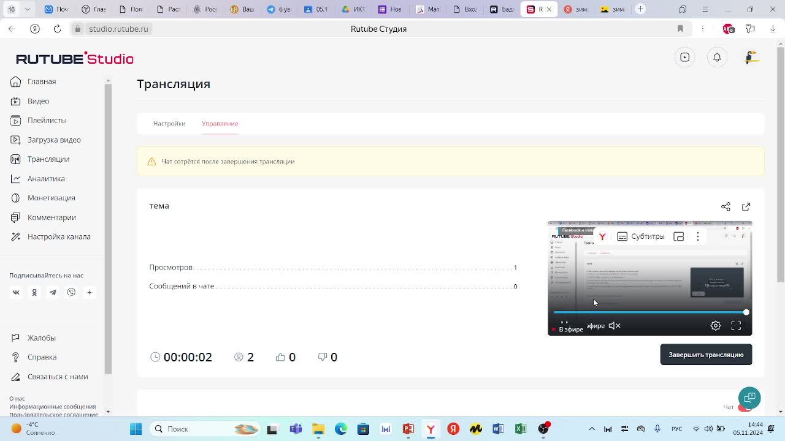Click picture-in-picture icon on video overlay

(679, 236)
